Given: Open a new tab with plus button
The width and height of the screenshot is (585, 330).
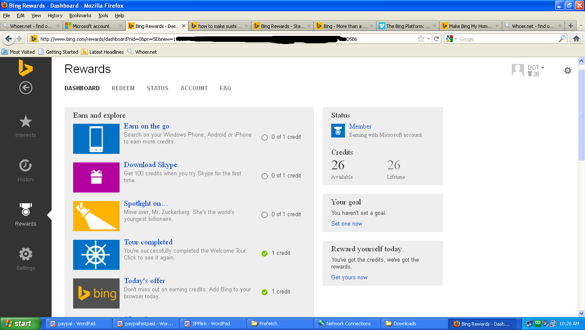Looking at the screenshot, I should pos(571,26).
